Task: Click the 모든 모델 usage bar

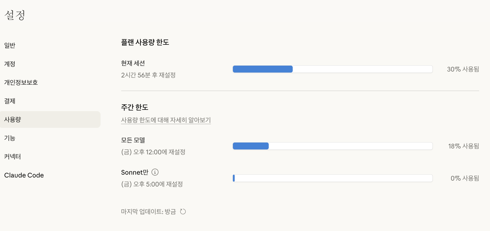Action: click(333, 146)
